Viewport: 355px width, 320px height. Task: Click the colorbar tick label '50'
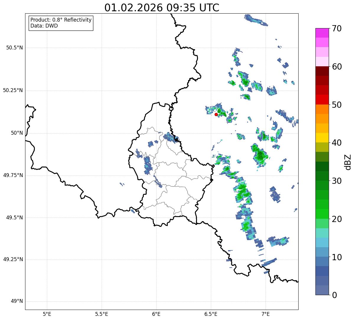(336, 105)
